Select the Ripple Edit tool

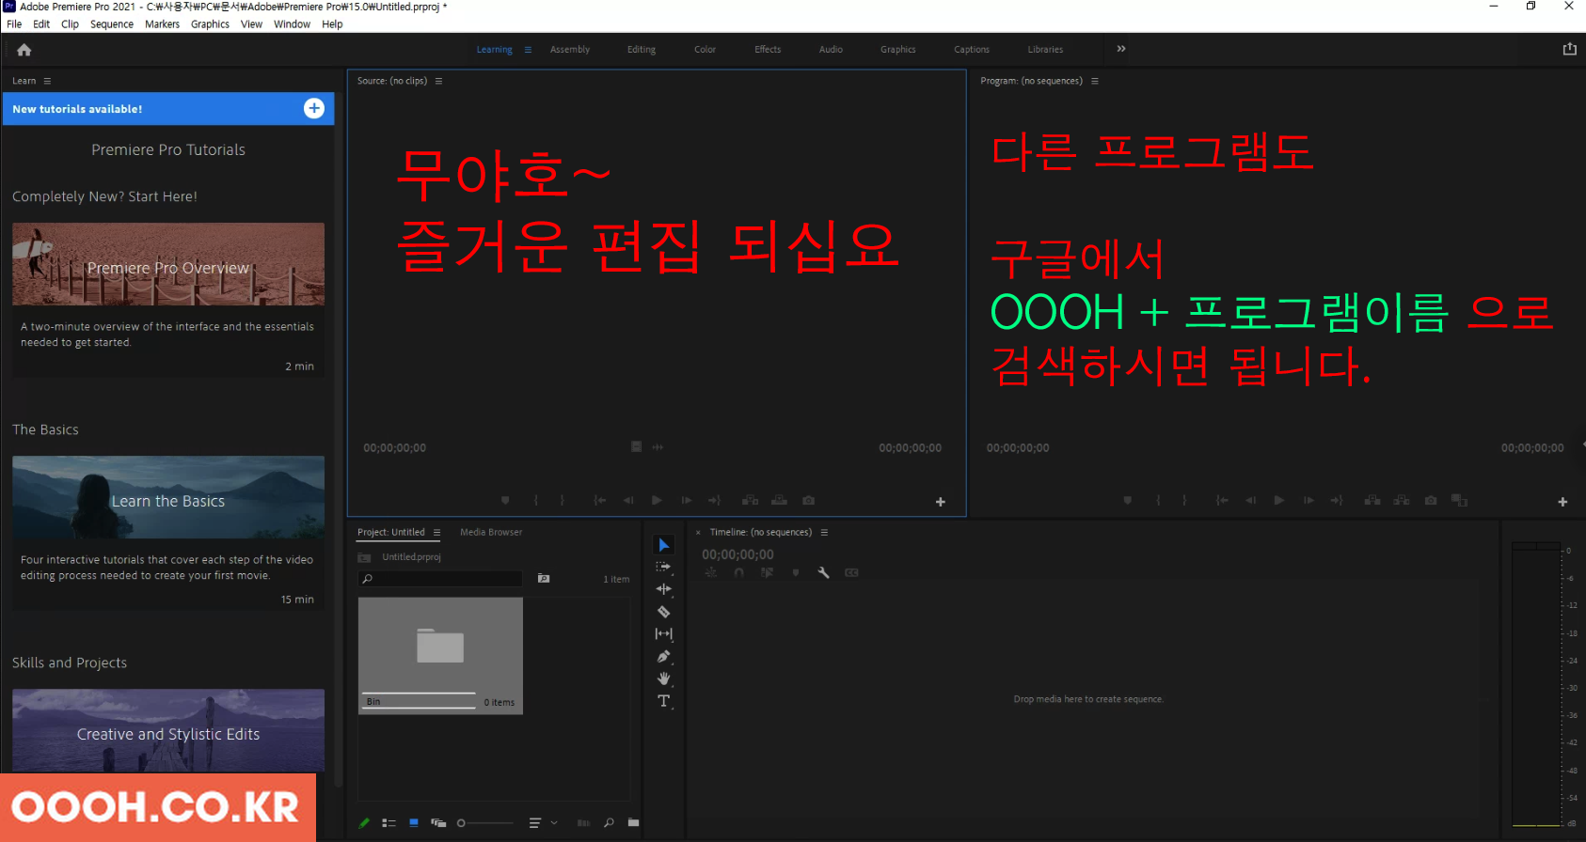(x=663, y=589)
